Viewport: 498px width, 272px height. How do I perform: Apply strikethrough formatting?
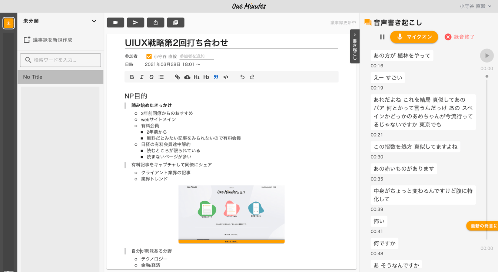[x=151, y=77]
